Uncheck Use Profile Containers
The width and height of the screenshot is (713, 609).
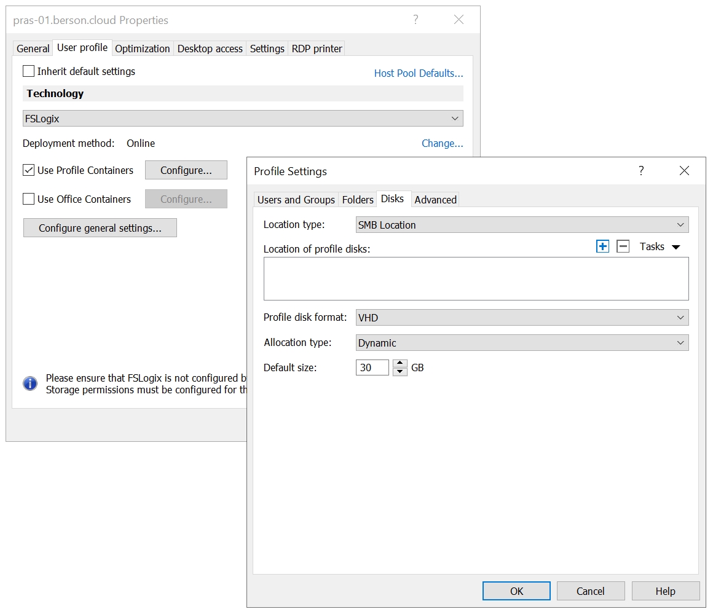pyautogui.click(x=29, y=170)
